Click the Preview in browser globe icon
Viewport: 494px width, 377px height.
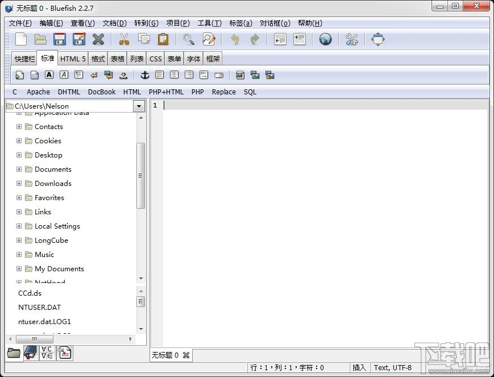click(325, 39)
